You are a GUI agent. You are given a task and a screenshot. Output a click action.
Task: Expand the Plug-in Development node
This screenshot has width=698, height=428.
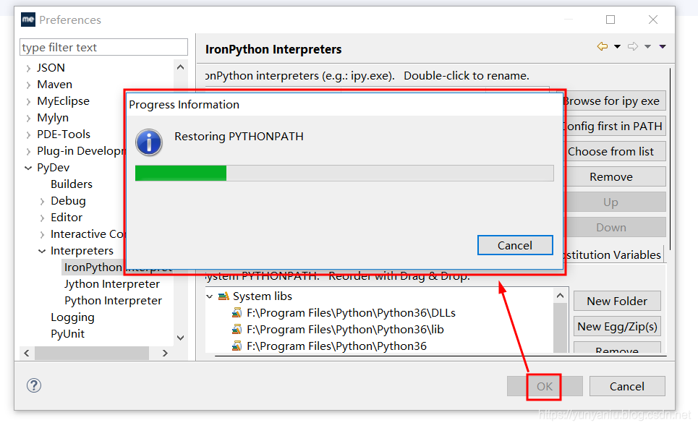[28, 151]
